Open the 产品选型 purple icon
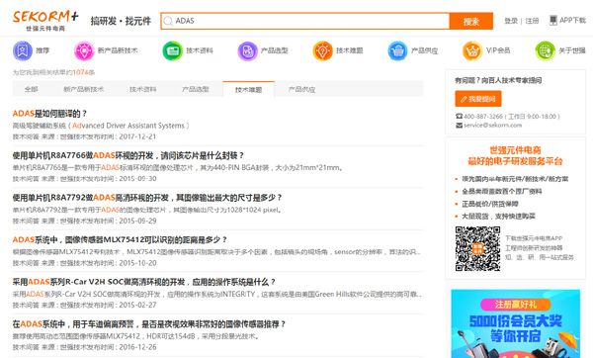This screenshot has width=593, height=358. pyautogui.click(x=248, y=50)
